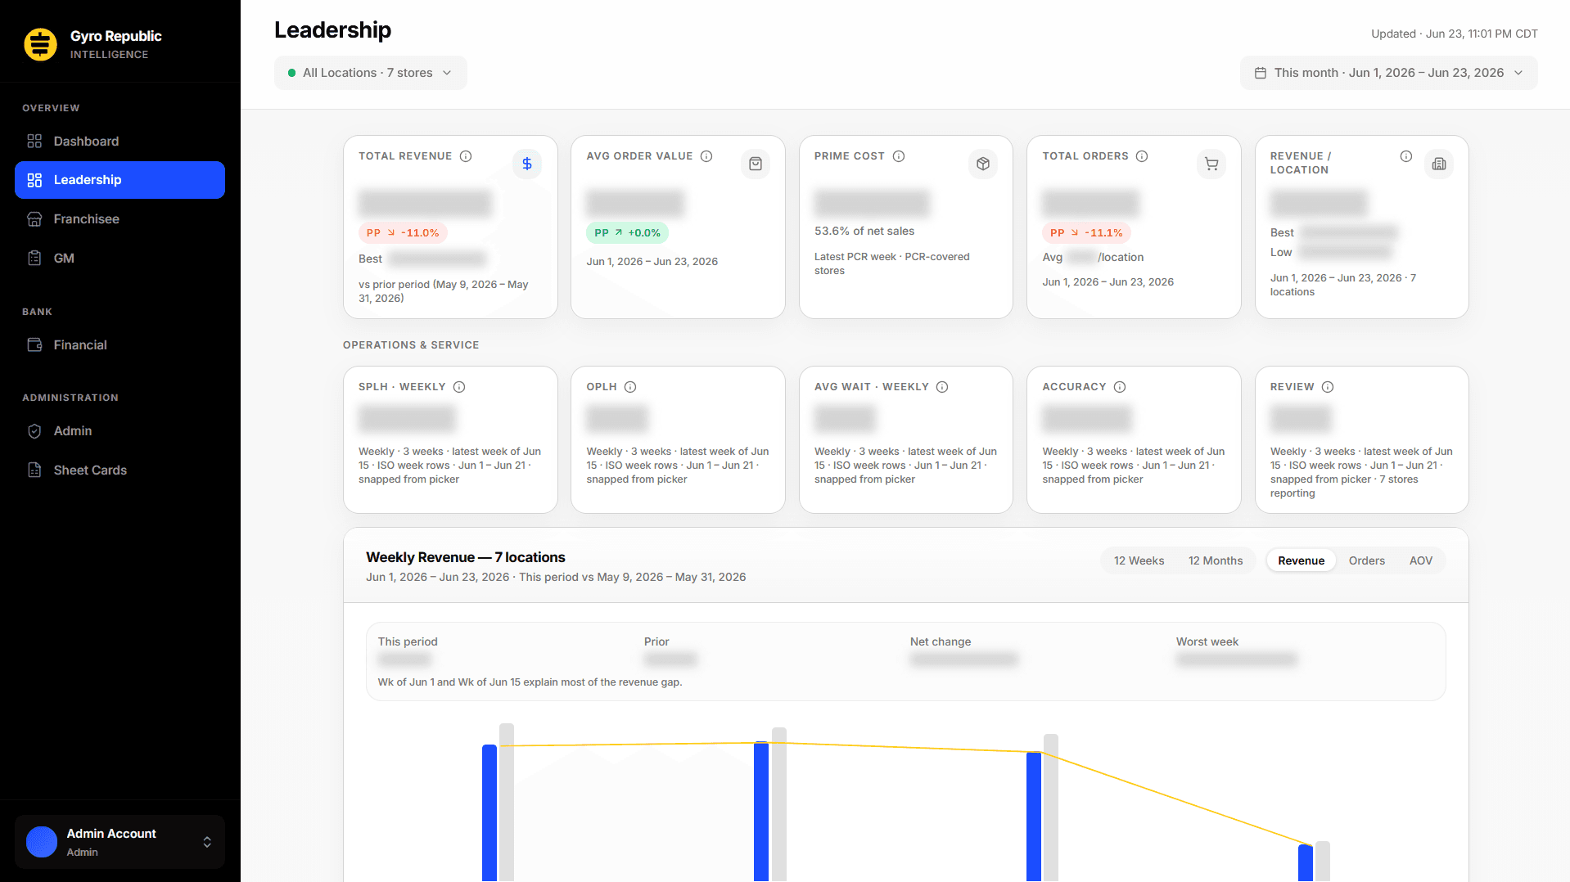Viewport: 1570px width, 882px height.
Task: Click the dollar icon on Total Revenue card
Action: coord(527,164)
